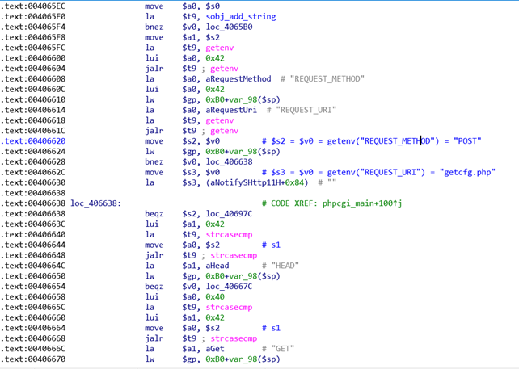Click the aGet string reference
Screen dimensions: 519x369
(215, 349)
